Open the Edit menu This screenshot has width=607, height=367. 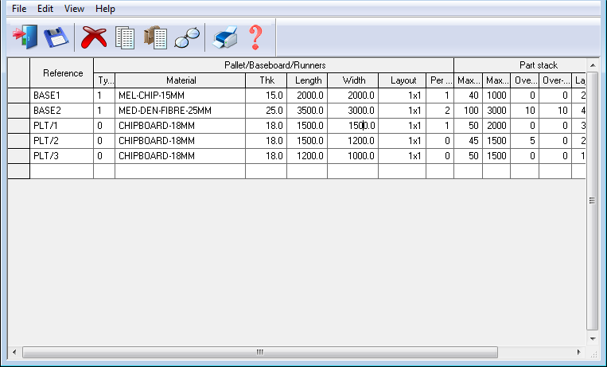pos(45,9)
